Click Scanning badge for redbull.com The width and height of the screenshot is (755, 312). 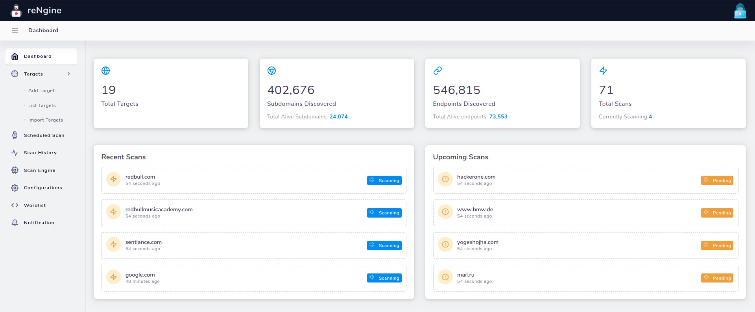pyautogui.click(x=384, y=180)
